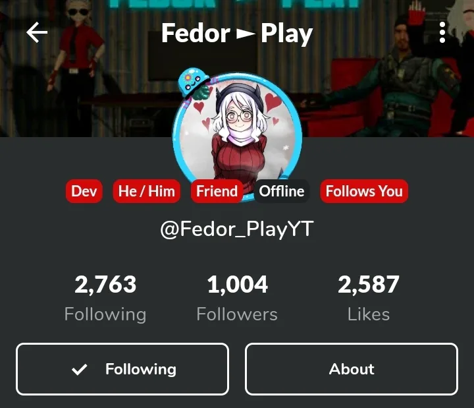View the 1,004 Followers list
This screenshot has width=474, height=408.
(237, 298)
